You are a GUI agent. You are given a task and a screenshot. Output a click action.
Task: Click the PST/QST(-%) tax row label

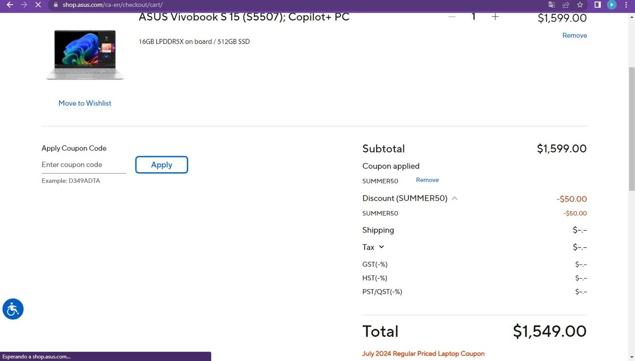tap(382, 292)
